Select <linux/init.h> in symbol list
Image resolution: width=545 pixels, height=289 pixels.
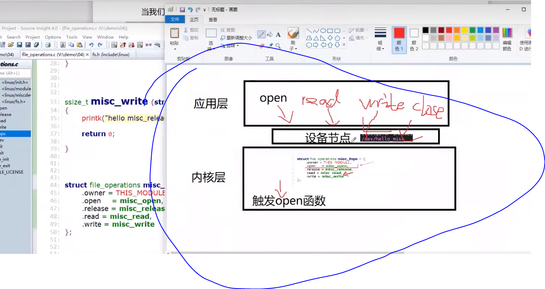15,83
